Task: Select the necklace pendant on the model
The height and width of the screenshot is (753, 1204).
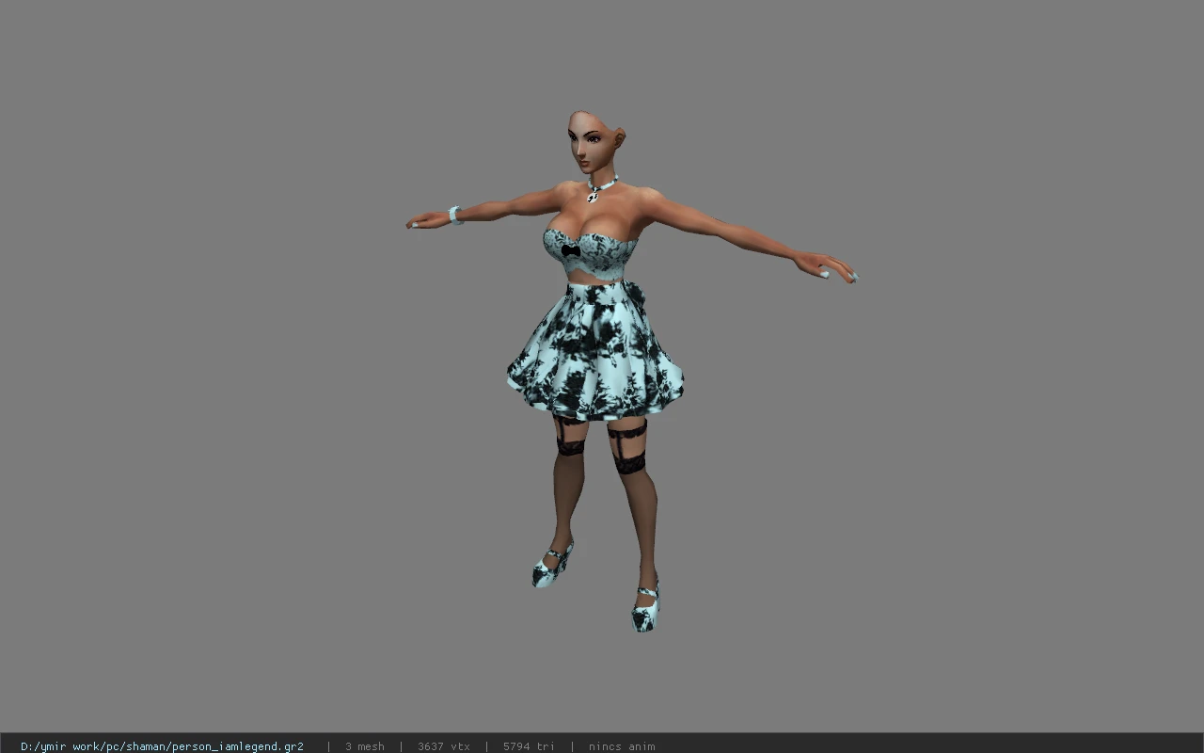Action: (x=593, y=196)
